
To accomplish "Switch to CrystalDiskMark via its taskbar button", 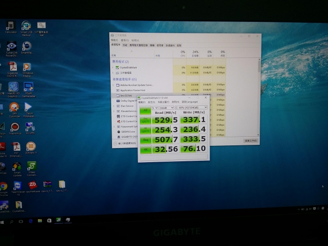I will [59, 220].
